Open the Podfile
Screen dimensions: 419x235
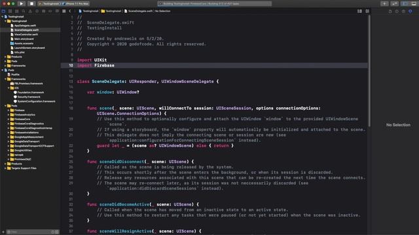[15, 74]
